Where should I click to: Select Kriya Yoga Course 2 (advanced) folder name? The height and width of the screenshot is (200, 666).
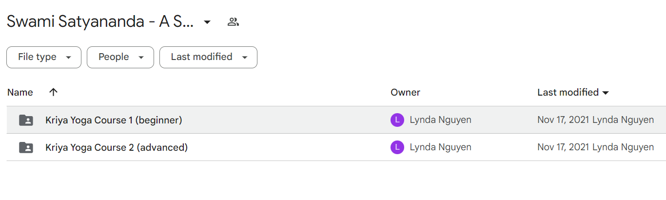click(117, 147)
